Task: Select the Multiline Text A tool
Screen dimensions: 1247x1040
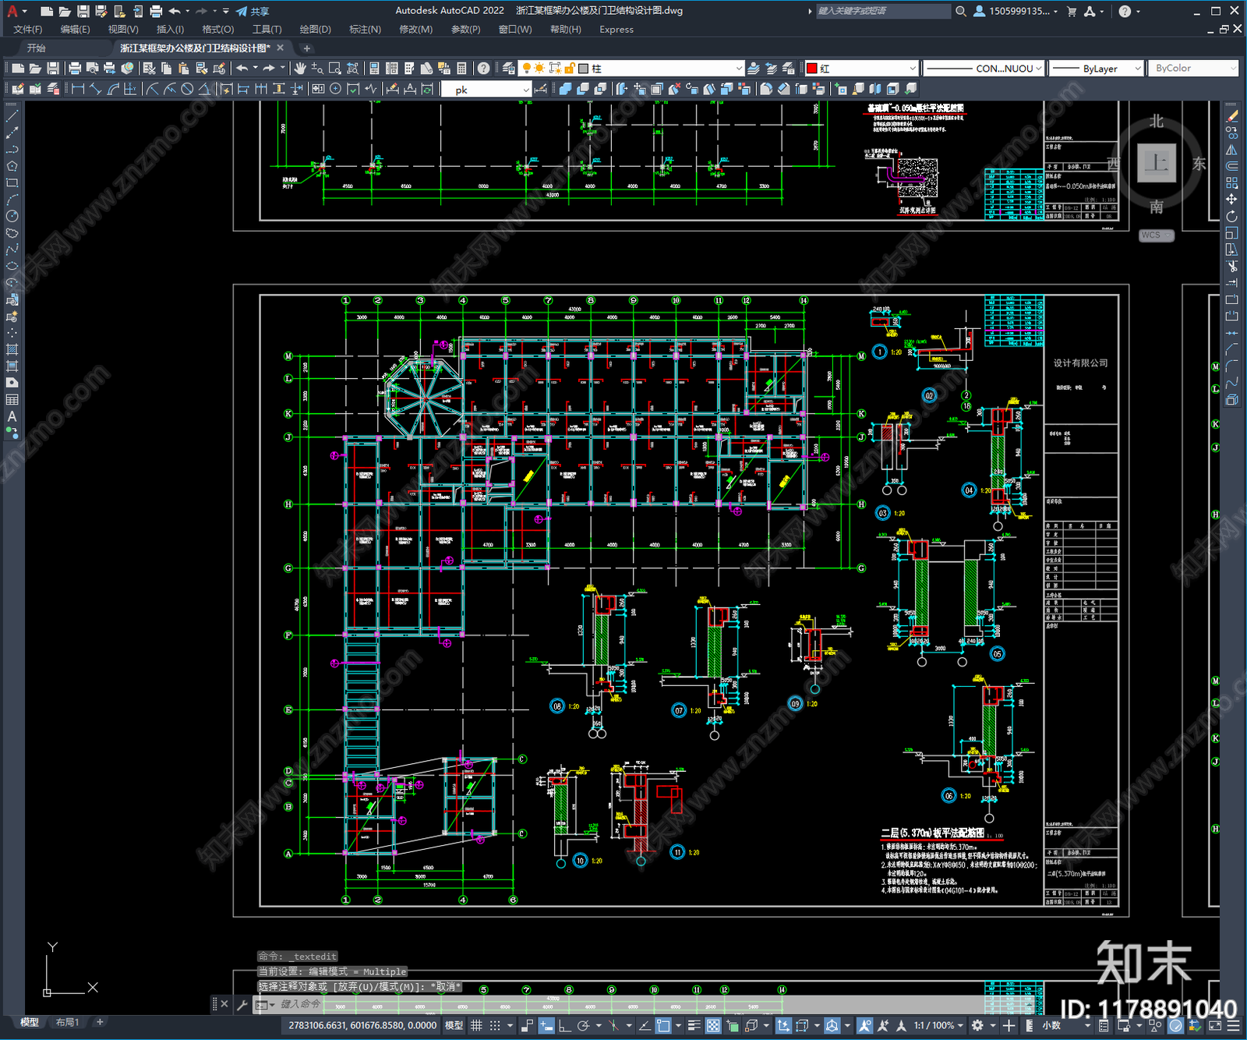Action: coord(12,417)
